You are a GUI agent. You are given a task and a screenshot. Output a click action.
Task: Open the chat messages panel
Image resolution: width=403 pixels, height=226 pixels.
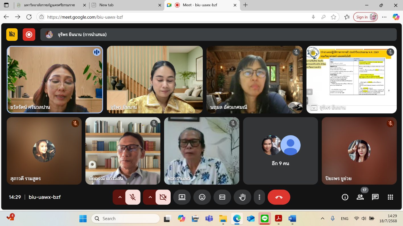click(x=375, y=197)
